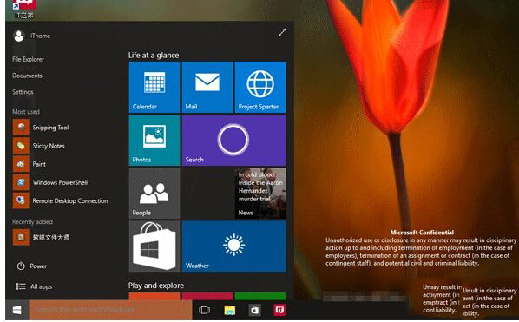The height and width of the screenshot is (322, 519).
Task: Open Task View on taskbar
Action: coord(204,310)
